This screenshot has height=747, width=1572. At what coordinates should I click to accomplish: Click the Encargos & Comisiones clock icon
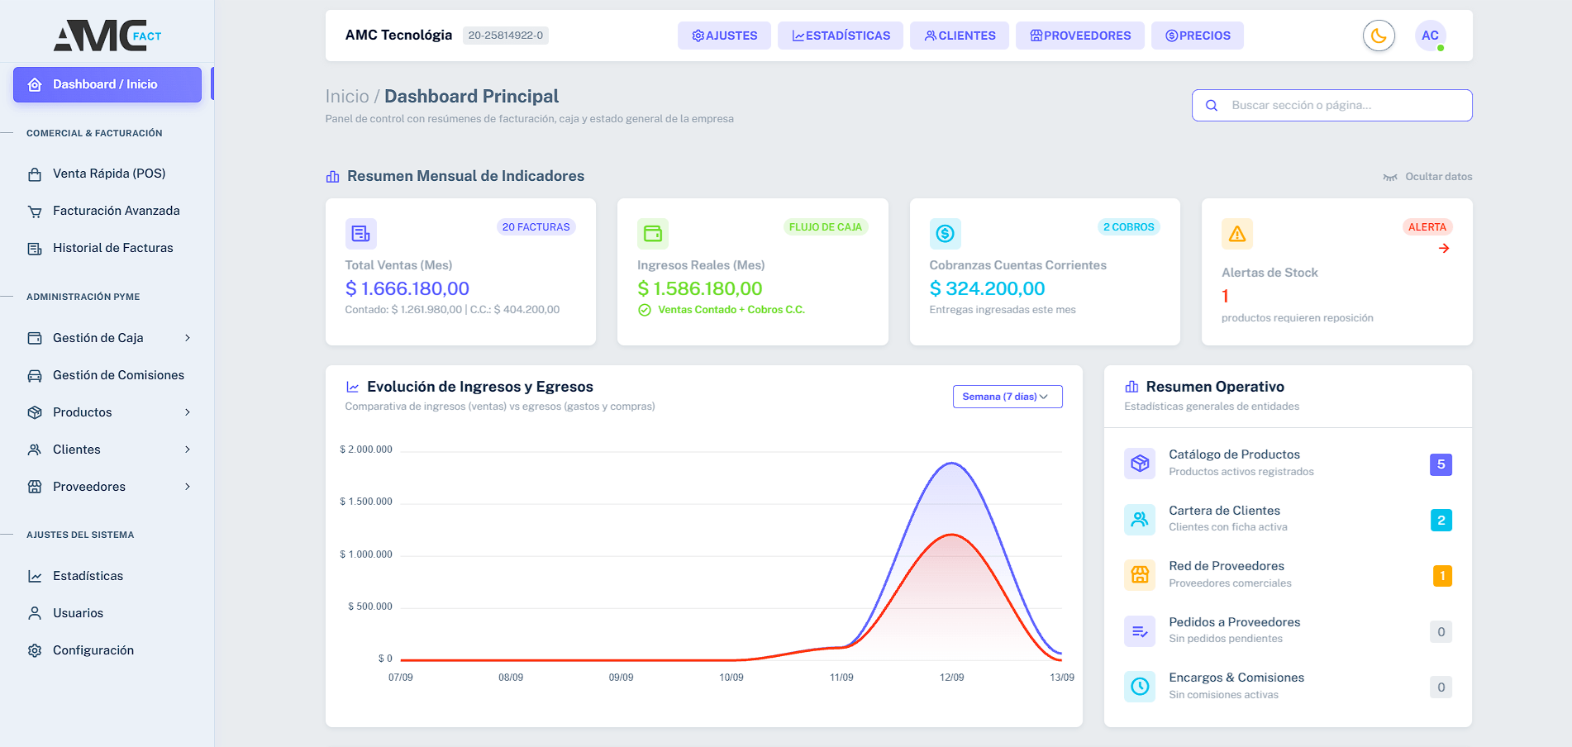pyautogui.click(x=1140, y=686)
